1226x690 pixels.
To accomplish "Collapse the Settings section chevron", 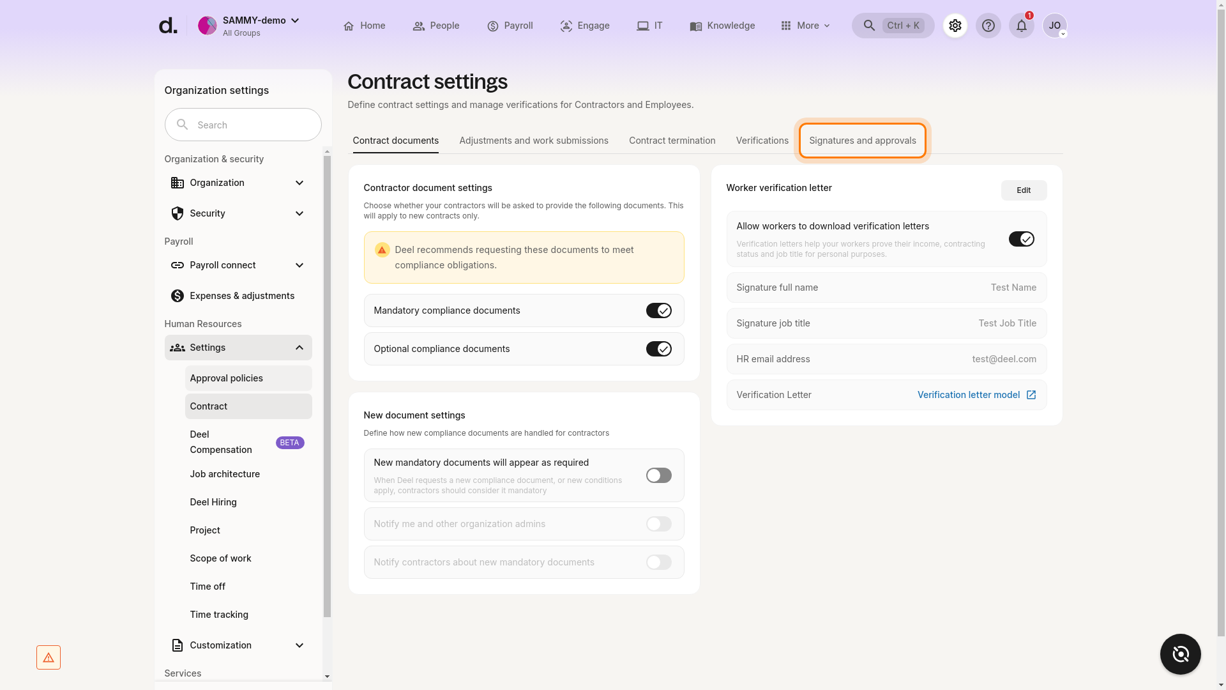I will tap(299, 348).
